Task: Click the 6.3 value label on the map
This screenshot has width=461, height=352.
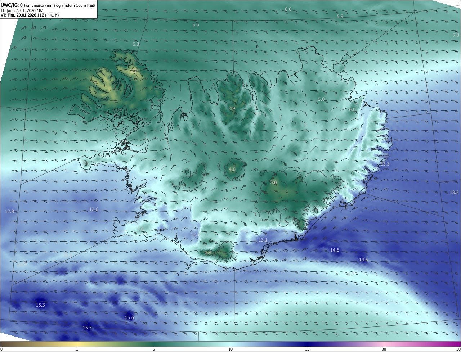Action: (136, 44)
